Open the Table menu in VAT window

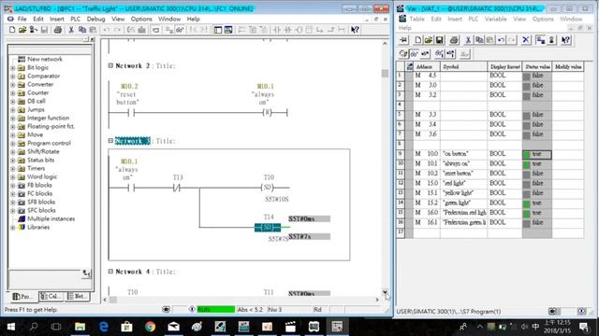click(x=416, y=19)
